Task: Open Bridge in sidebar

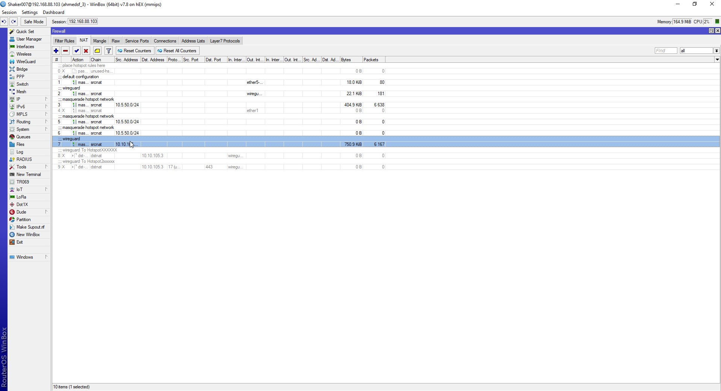Action: (x=29, y=69)
